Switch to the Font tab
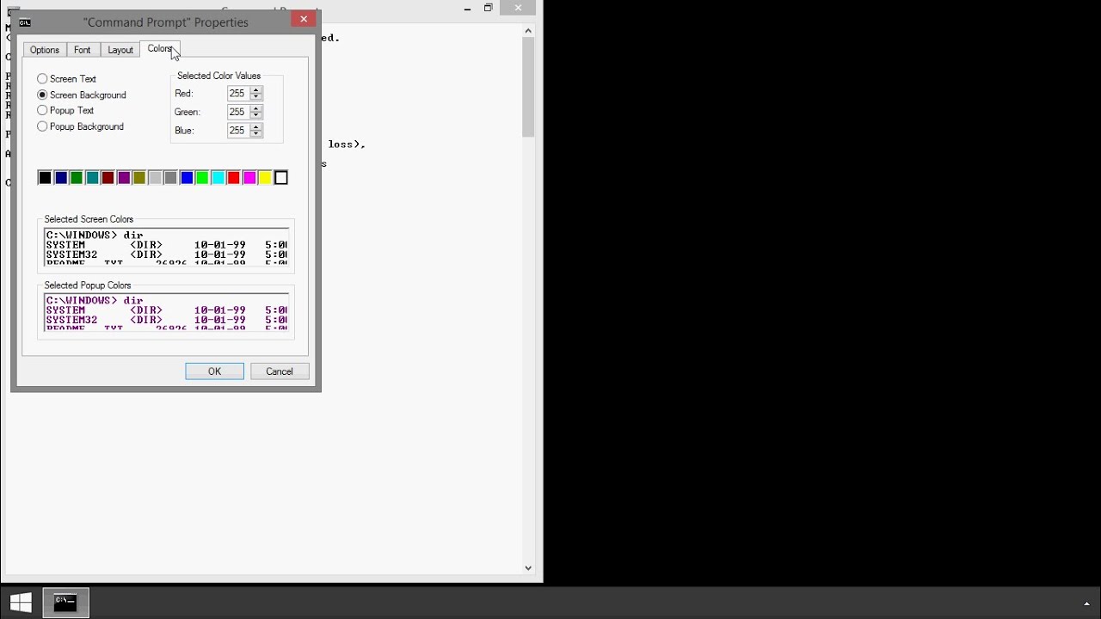 click(x=83, y=50)
